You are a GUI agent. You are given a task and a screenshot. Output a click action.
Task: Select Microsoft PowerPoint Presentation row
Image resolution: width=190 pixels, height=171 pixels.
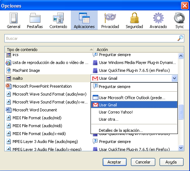coord(48,86)
